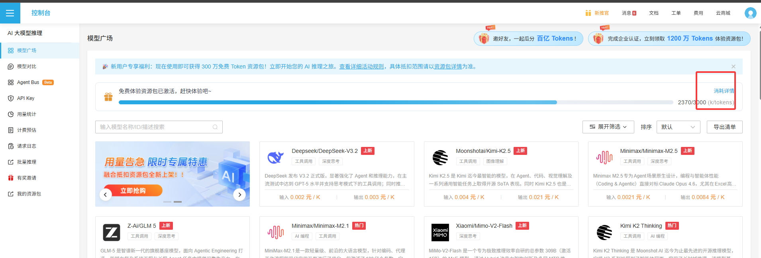The height and width of the screenshot is (258, 761).
Task: Expand the 展开筛选 filter dropdown
Action: point(608,127)
